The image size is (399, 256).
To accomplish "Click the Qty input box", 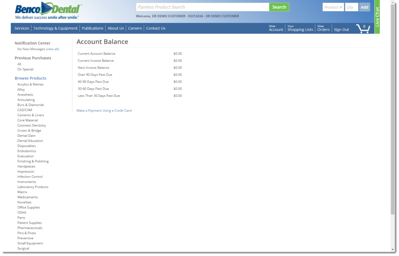I will (351, 7).
